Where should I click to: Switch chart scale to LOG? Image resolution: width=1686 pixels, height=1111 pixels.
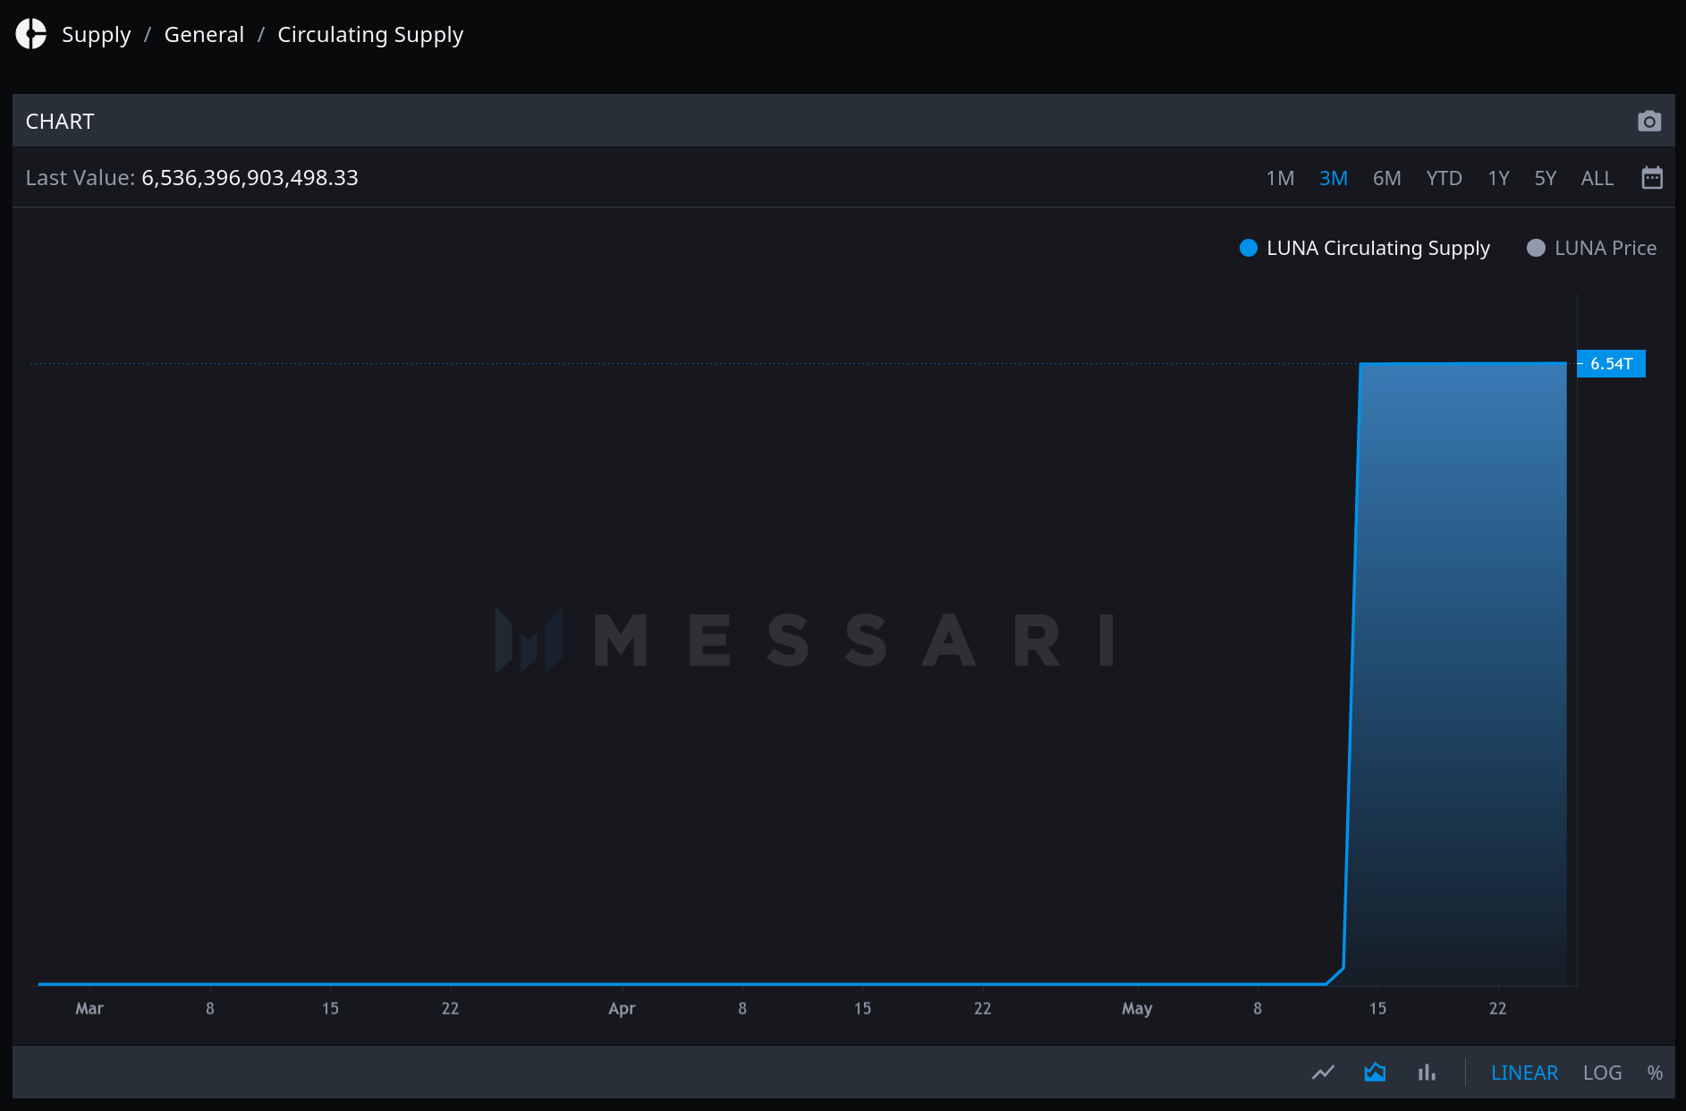pos(1602,1072)
